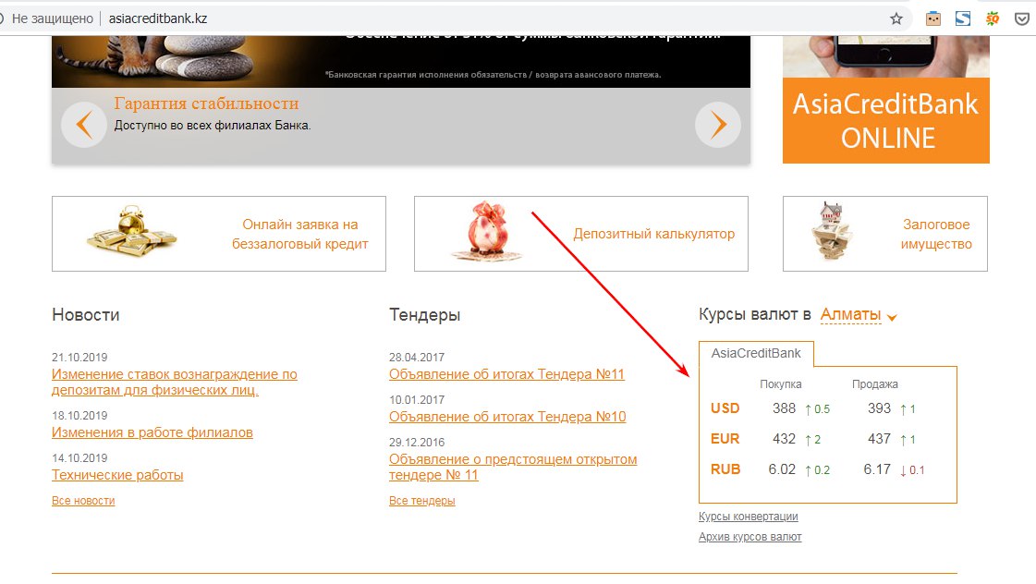Image resolution: width=1036 pixels, height=584 pixels.
Task: Click the RUB currency label
Action: (x=725, y=469)
